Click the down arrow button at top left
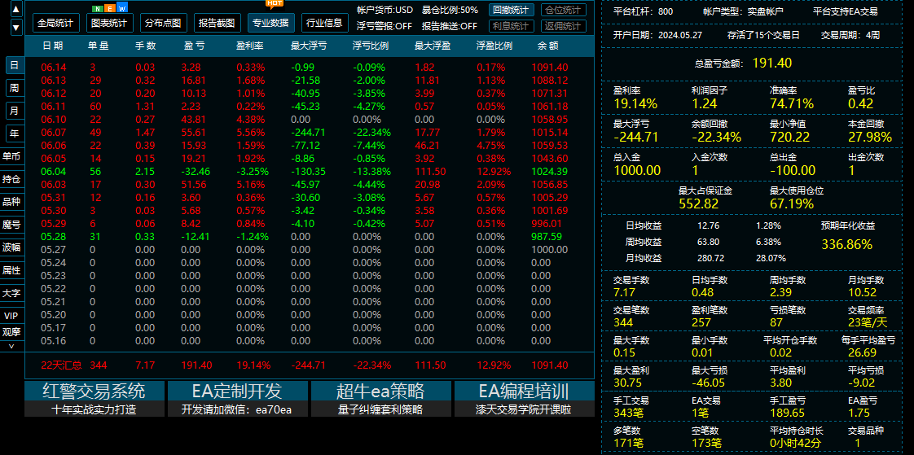The width and height of the screenshot is (914, 455). 16,26
